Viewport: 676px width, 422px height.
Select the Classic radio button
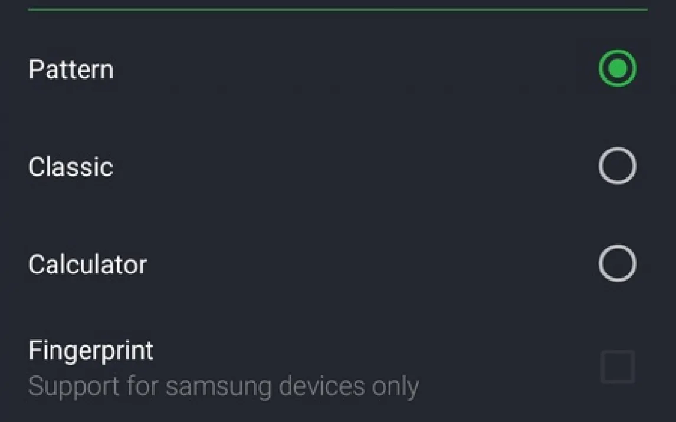click(x=618, y=166)
